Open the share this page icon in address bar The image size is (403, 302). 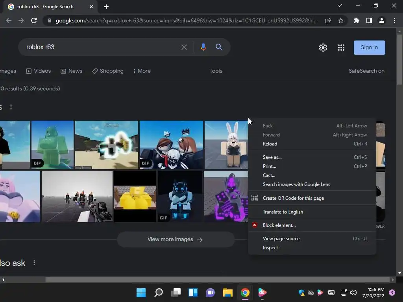coord(328,20)
